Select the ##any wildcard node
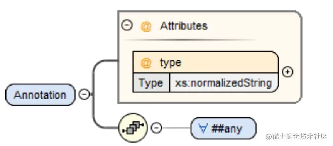Viewport: 333px width, 146px height. pos(223,128)
